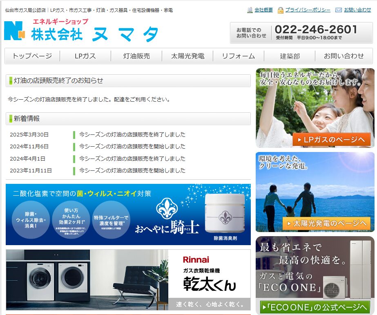Click the company overview document icon

250,10
